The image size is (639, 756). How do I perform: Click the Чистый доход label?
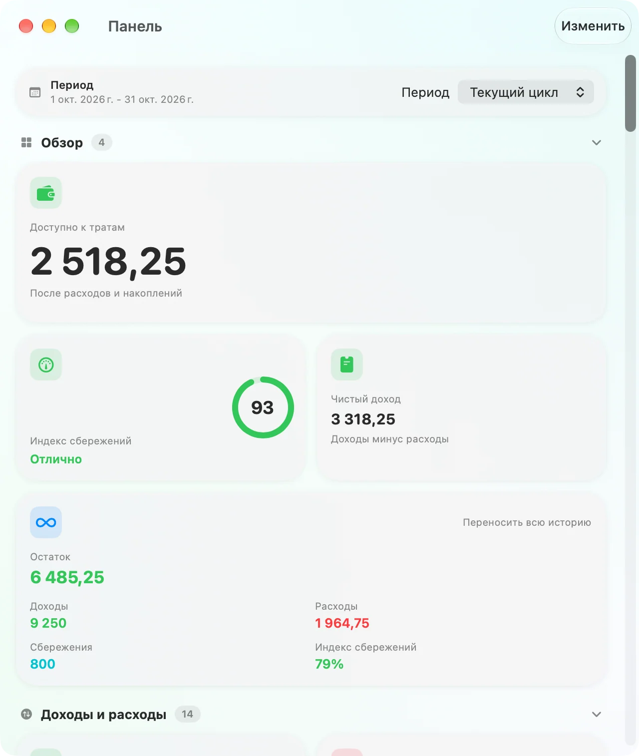366,399
